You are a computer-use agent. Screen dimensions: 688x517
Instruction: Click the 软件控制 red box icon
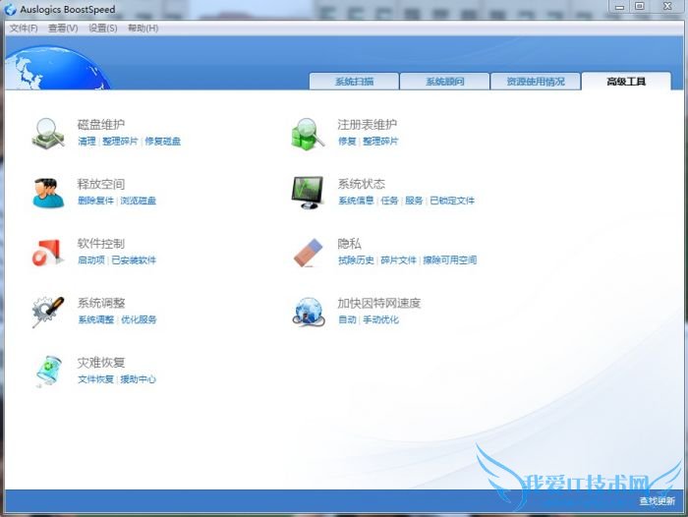click(47, 253)
